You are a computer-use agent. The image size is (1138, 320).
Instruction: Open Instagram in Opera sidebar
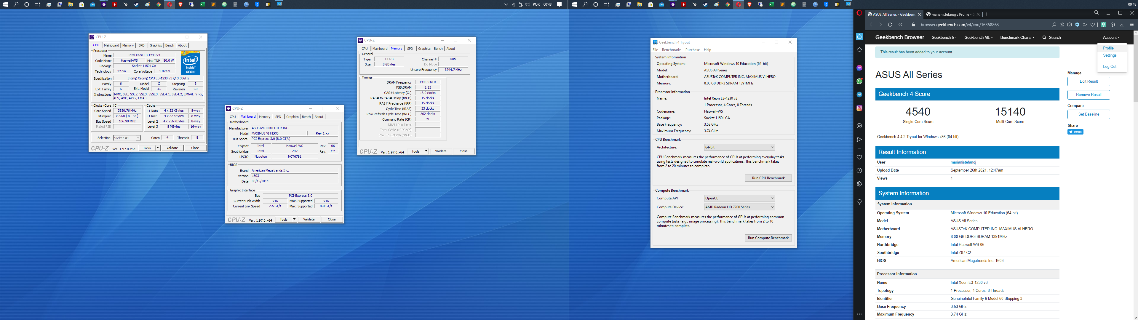[859, 108]
